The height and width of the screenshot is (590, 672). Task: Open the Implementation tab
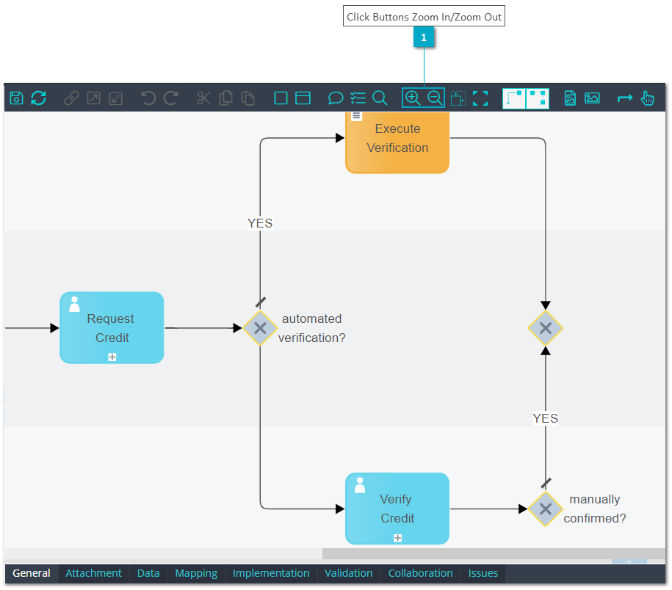pos(271,573)
